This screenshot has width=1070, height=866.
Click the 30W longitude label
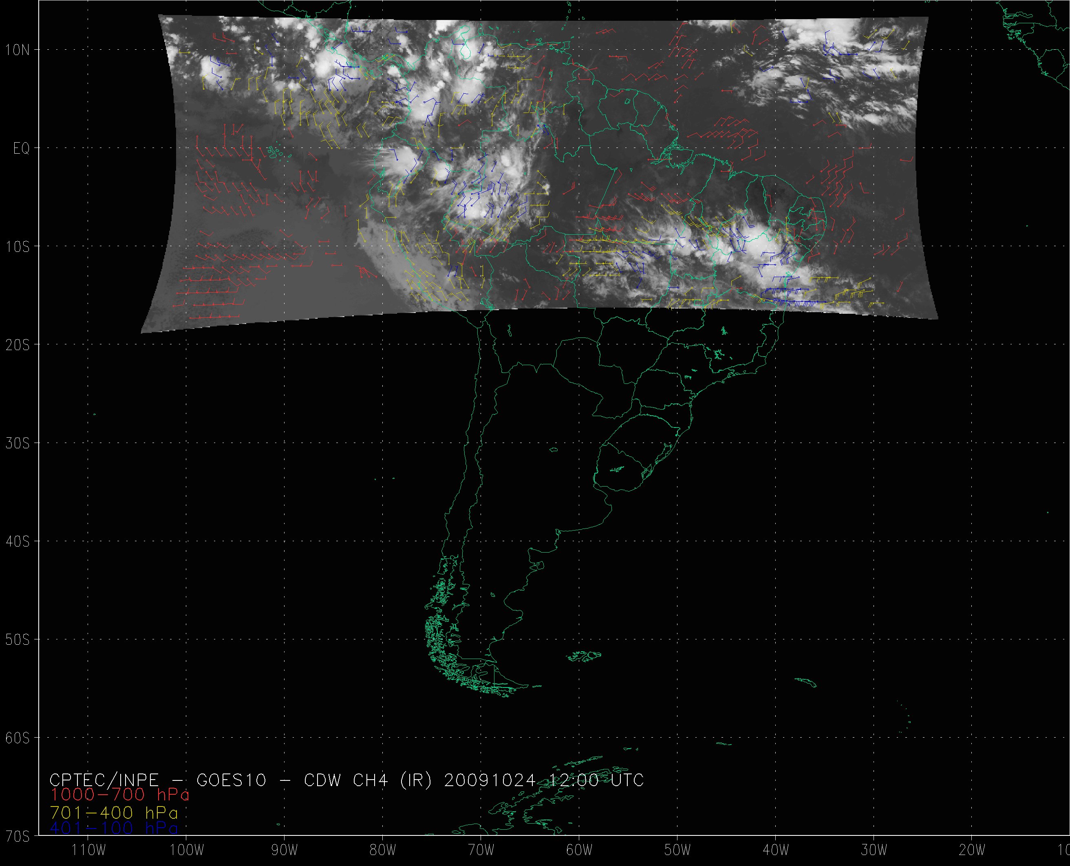click(x=874, y=850)
